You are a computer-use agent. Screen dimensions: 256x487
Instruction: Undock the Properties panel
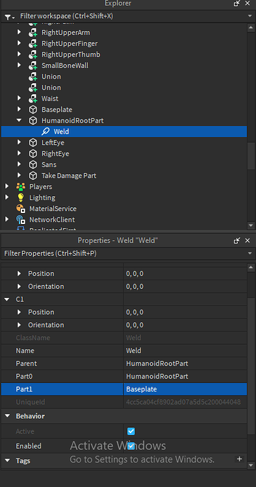[237, 240]
